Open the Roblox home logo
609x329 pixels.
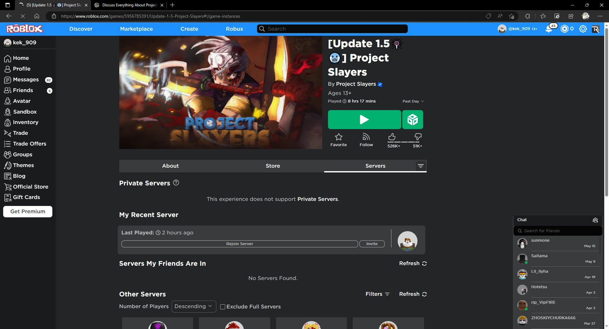[x=24, y=28]
